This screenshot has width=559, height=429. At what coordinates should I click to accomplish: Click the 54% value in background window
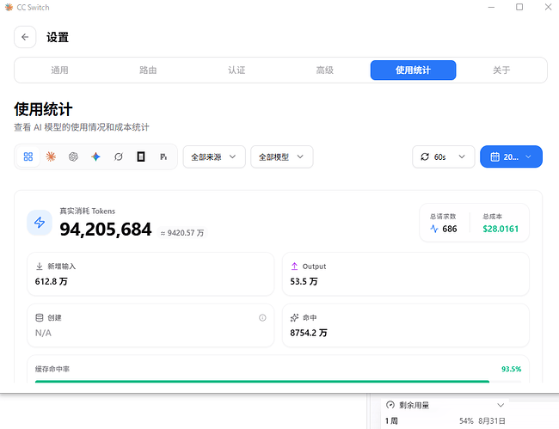pyautogui.click(x=466, y=420)
